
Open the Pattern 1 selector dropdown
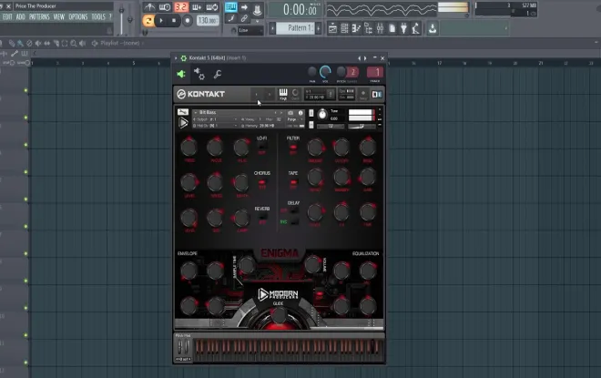pos(296,28)
